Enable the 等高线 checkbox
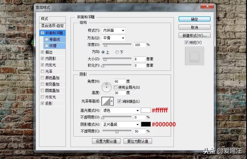Image resolution: width=247 pixels, height=159 pixels. click(x=46, y=39)
